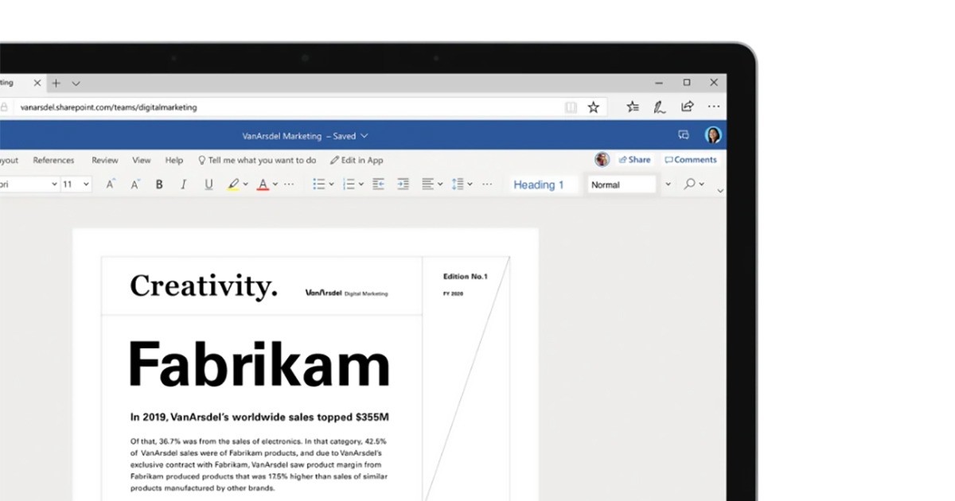The height and width of the screenshot is (501, 955).
Task: Increase paragraph indent
Action: coord(403,184)
